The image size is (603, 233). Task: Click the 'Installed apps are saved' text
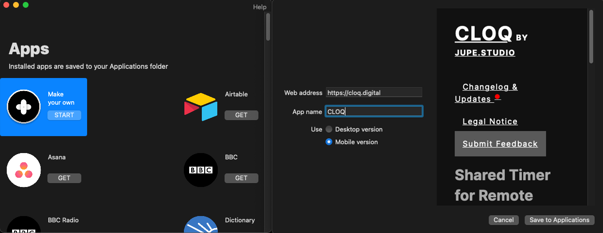(88, 66)
